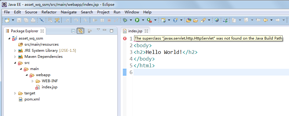Expand the JRE System Library node
289x116 pixels.
pyautogui.click(x=15, y=51)
